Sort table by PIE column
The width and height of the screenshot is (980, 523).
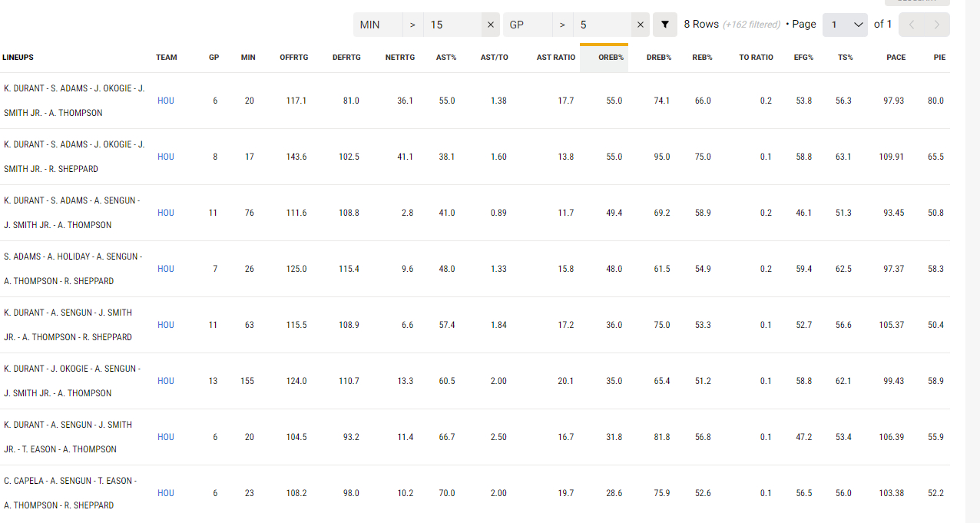click(x=939, y=58)
